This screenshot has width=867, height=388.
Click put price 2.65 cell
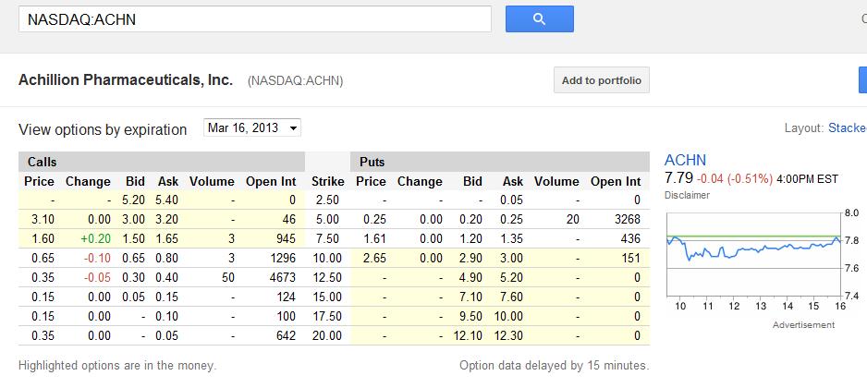coord(374,258)
